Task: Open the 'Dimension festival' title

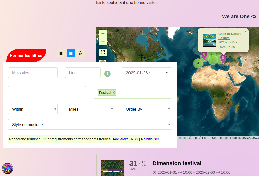Action: [177, 163]
